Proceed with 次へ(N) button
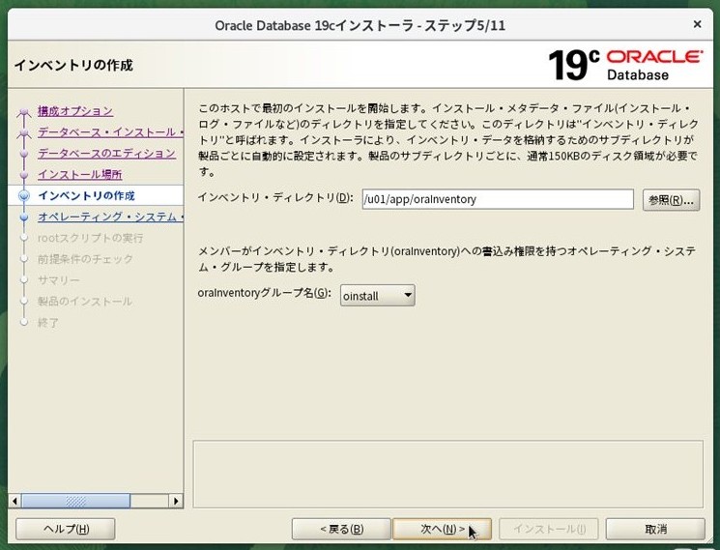 coord(443,529)
